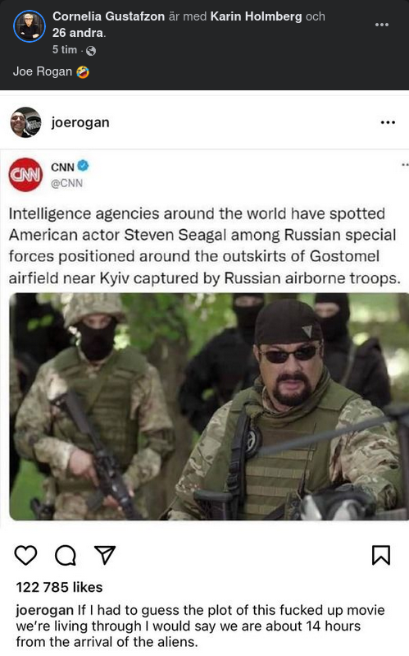Open the CNN tweet options dots
Image resolution: width=409 pixels, height=656 pixels.
click(404, 165)
